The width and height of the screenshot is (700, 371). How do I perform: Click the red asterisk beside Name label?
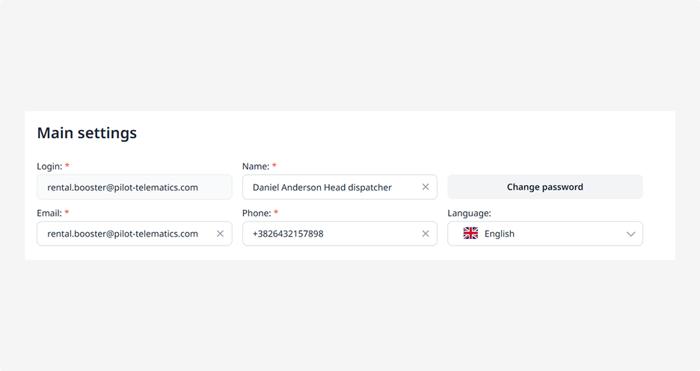274,166
